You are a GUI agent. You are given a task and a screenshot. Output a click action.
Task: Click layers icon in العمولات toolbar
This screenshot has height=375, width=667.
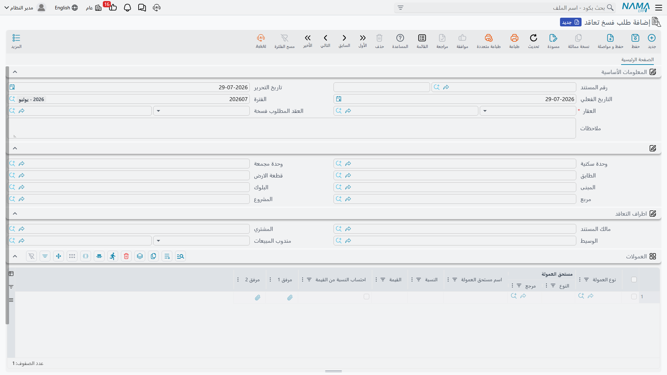(140, 256)
